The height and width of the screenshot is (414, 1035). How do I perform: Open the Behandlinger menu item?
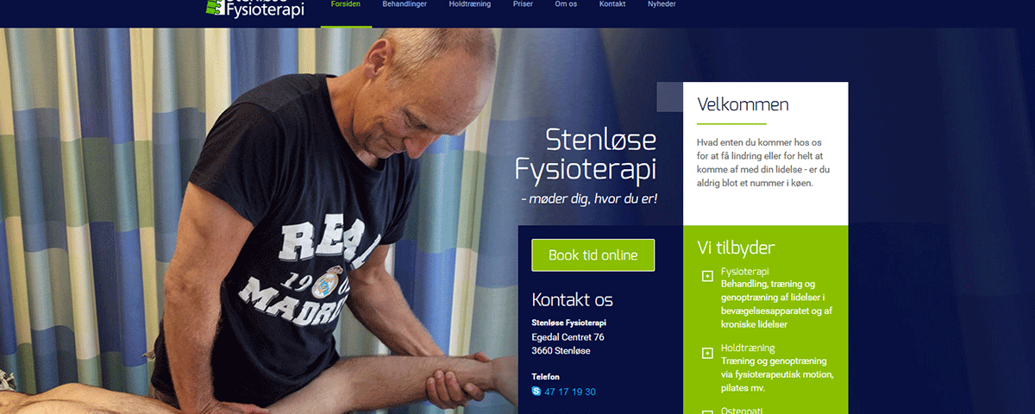(x=405, y=4)
